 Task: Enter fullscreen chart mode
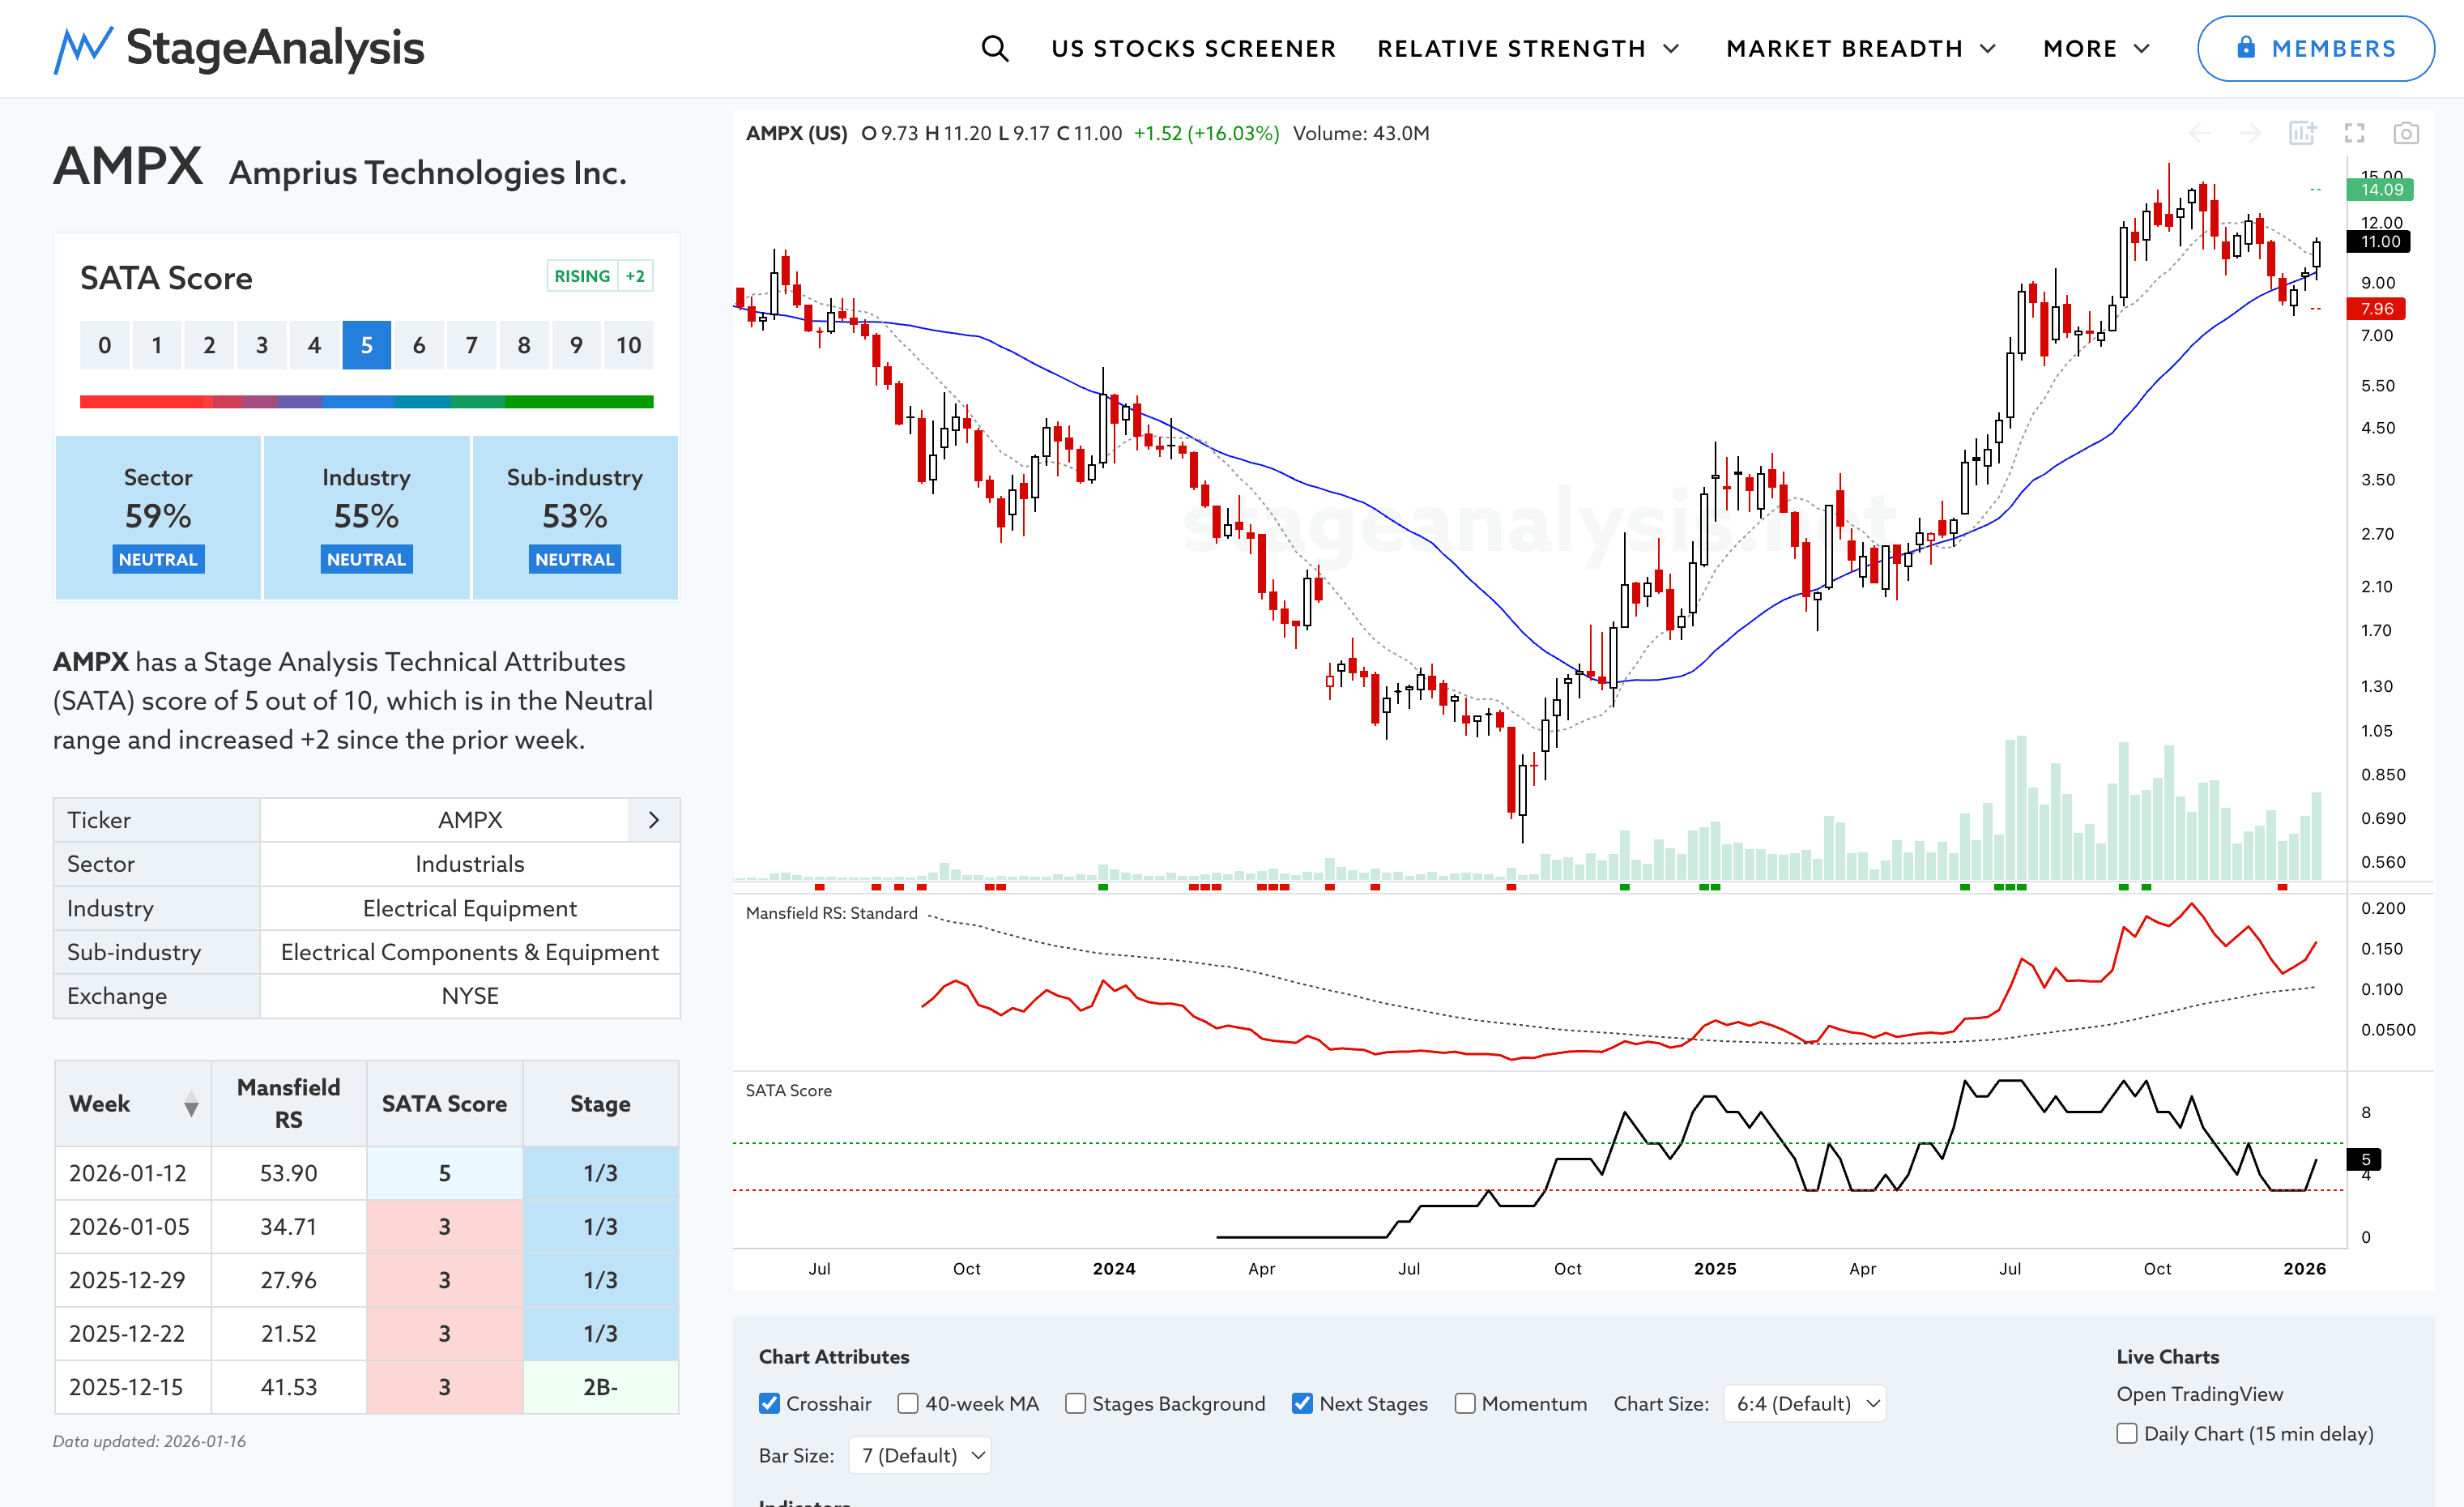coord(2354,133)
